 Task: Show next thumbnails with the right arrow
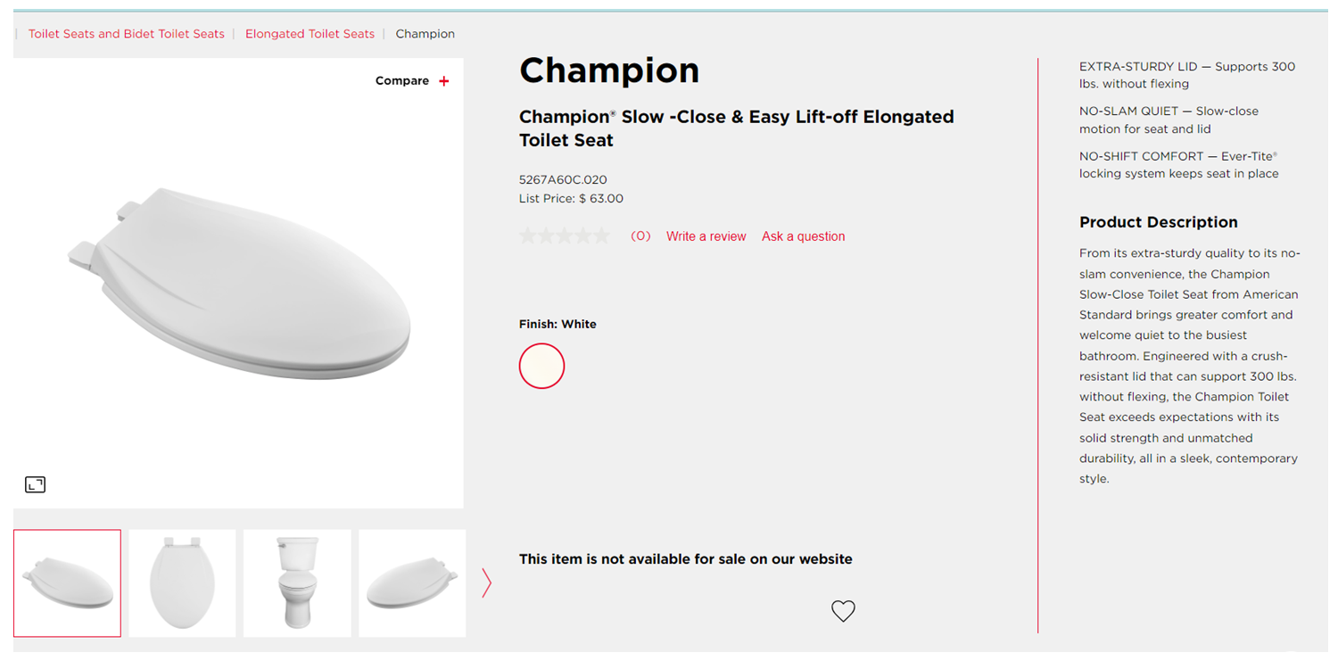[486, 582]
